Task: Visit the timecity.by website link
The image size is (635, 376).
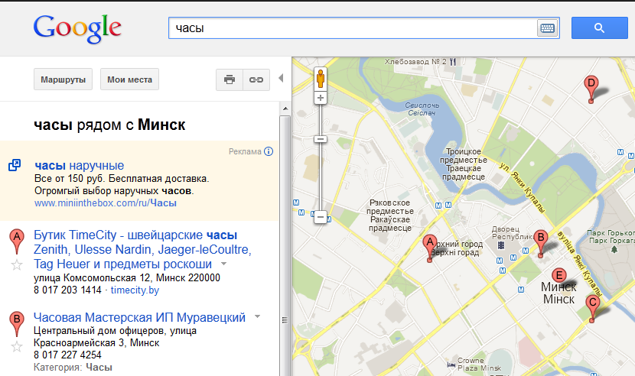Action: 135,290
